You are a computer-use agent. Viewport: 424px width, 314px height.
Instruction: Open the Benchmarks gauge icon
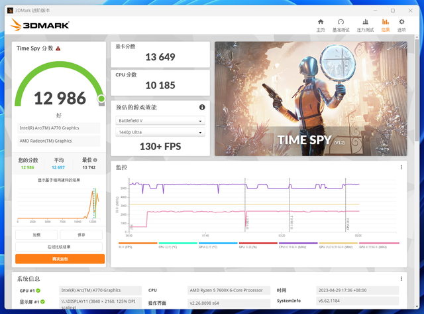[x=341, y=22]
